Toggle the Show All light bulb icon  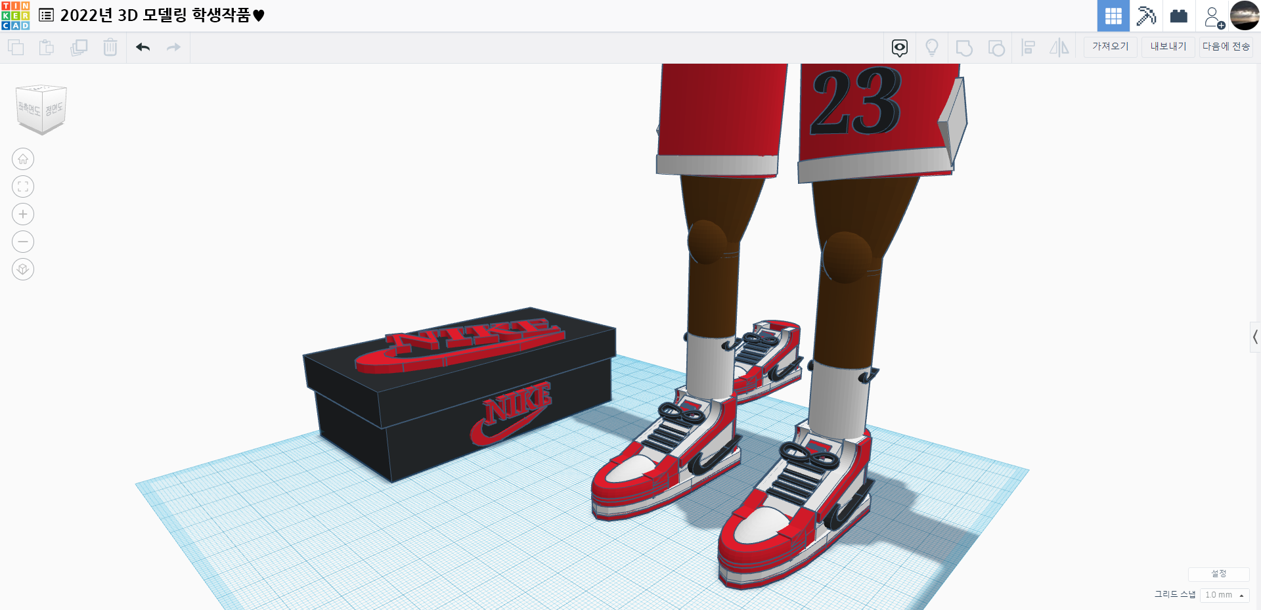[932, 47]
